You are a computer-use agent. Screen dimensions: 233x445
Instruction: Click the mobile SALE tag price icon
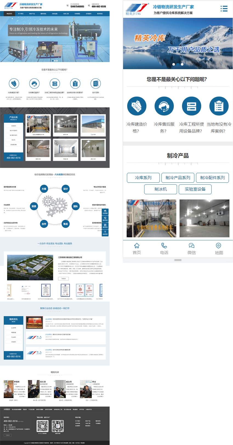[137, 106]
